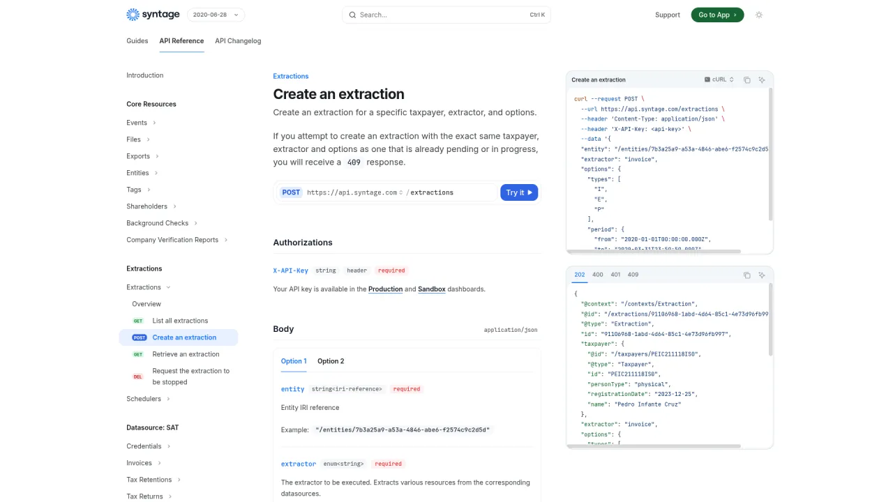The image size is (893, 502).
Task: Copy the 202 response example code
Action: click(x=746, y=275)
